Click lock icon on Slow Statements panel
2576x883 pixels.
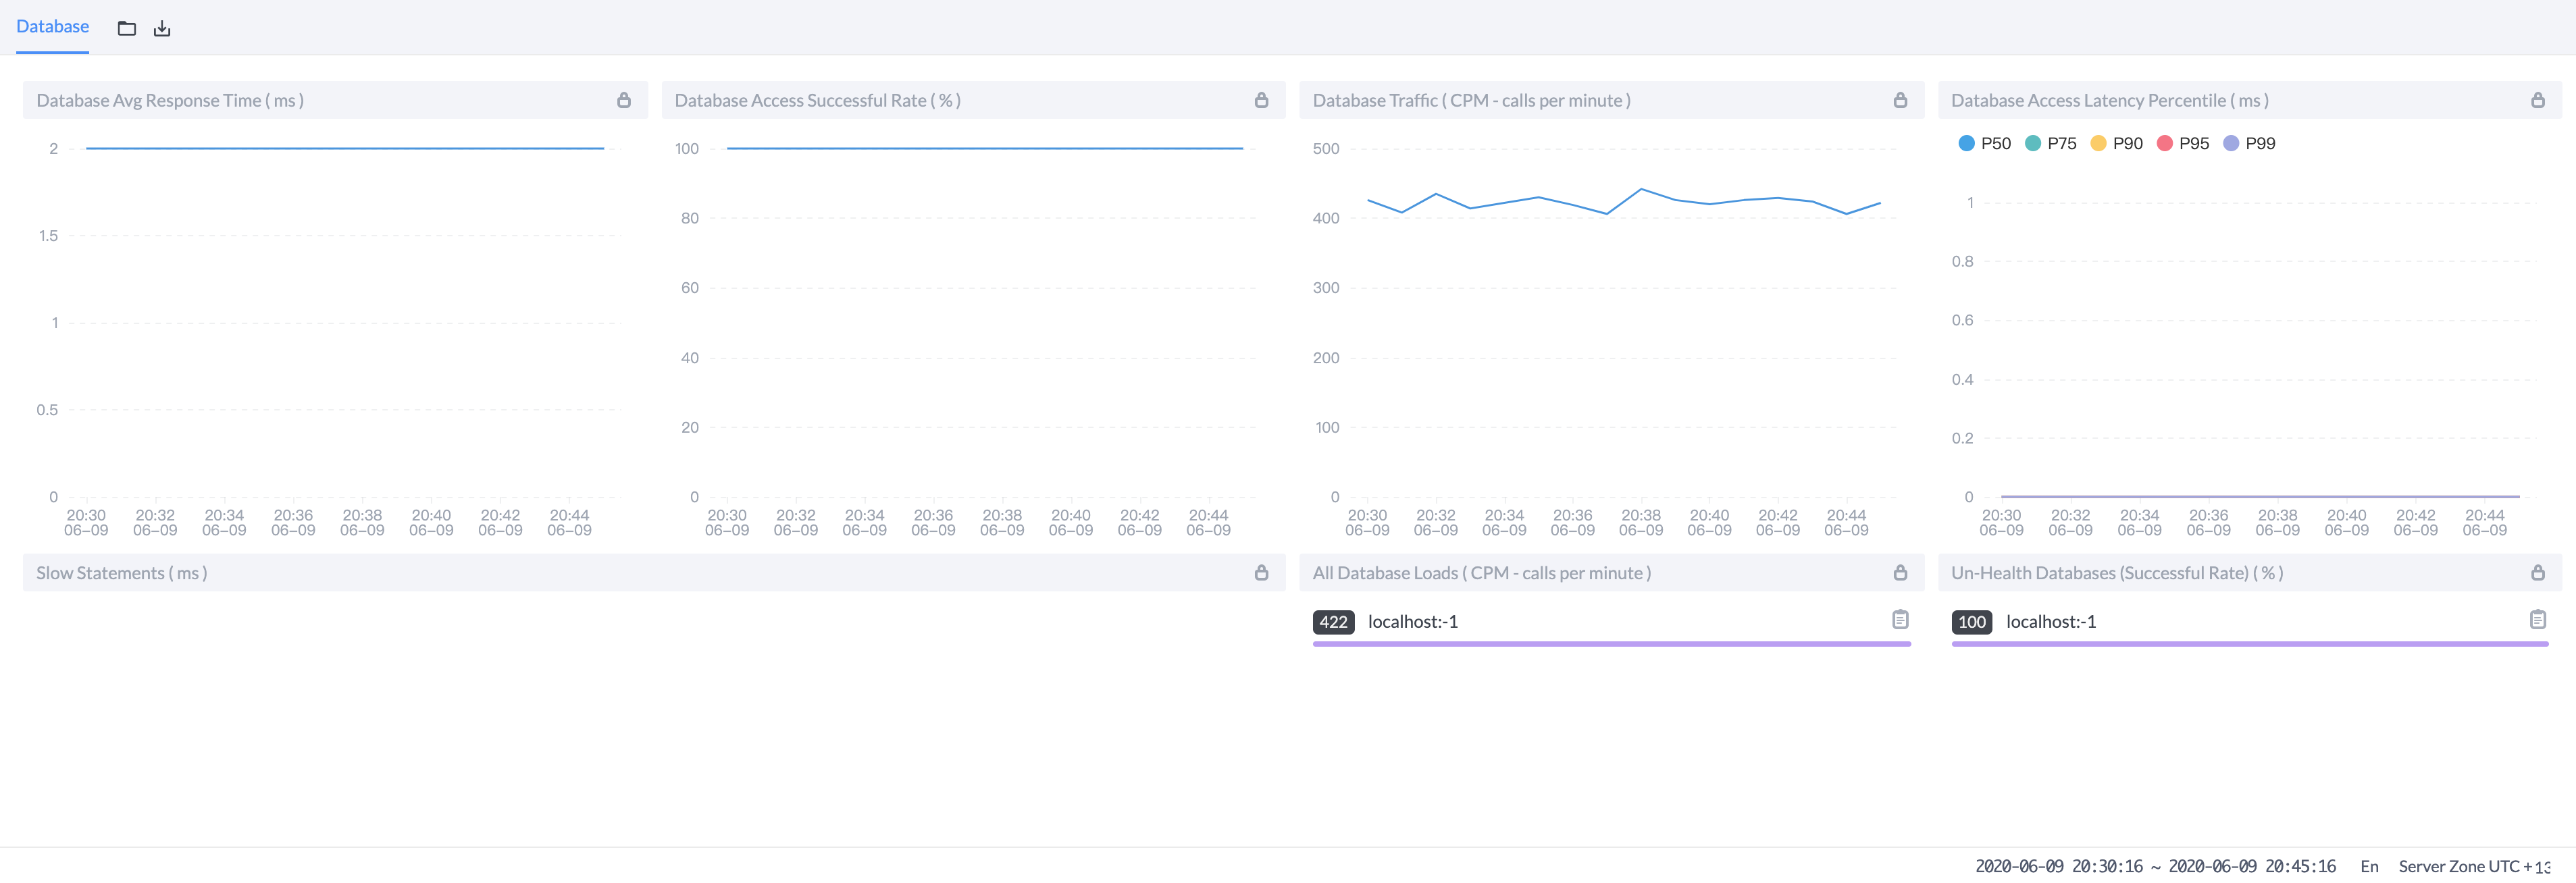pos(1261,573)
